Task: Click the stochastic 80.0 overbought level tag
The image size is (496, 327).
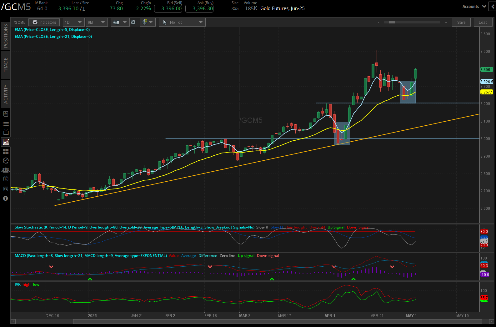Action: click(x=484, y=232)
